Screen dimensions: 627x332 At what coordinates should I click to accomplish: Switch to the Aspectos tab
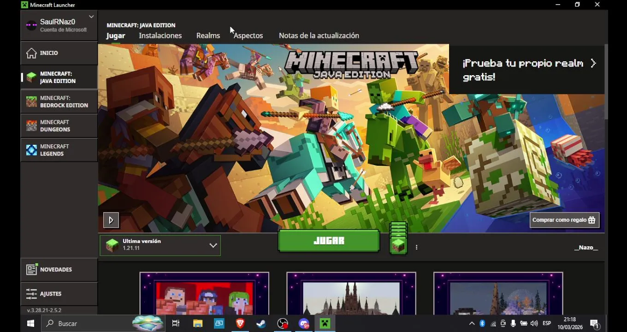point(248,36)
